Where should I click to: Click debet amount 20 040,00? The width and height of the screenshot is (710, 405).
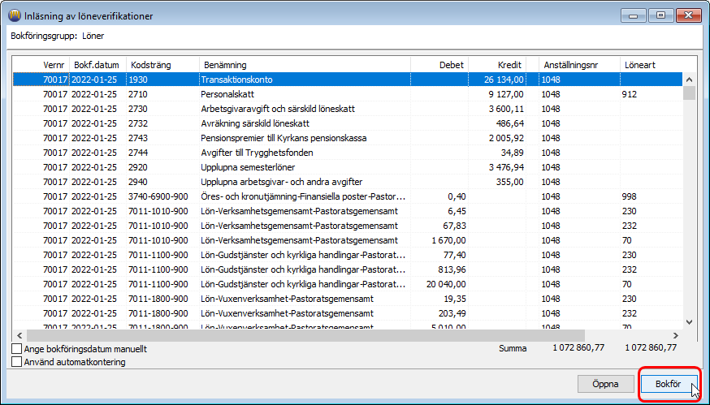coord(445,284)
